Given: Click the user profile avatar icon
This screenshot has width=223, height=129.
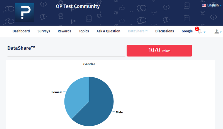Looking at the screenshot, I should [x=217, y=32].
